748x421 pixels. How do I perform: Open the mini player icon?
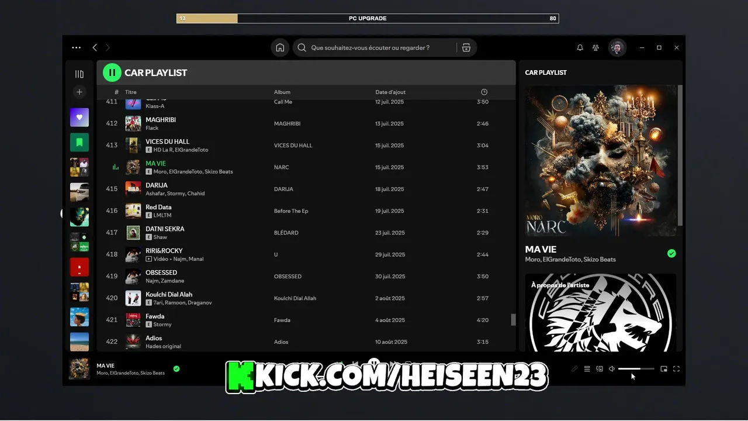pyautogui.click(x=664, y=369)
